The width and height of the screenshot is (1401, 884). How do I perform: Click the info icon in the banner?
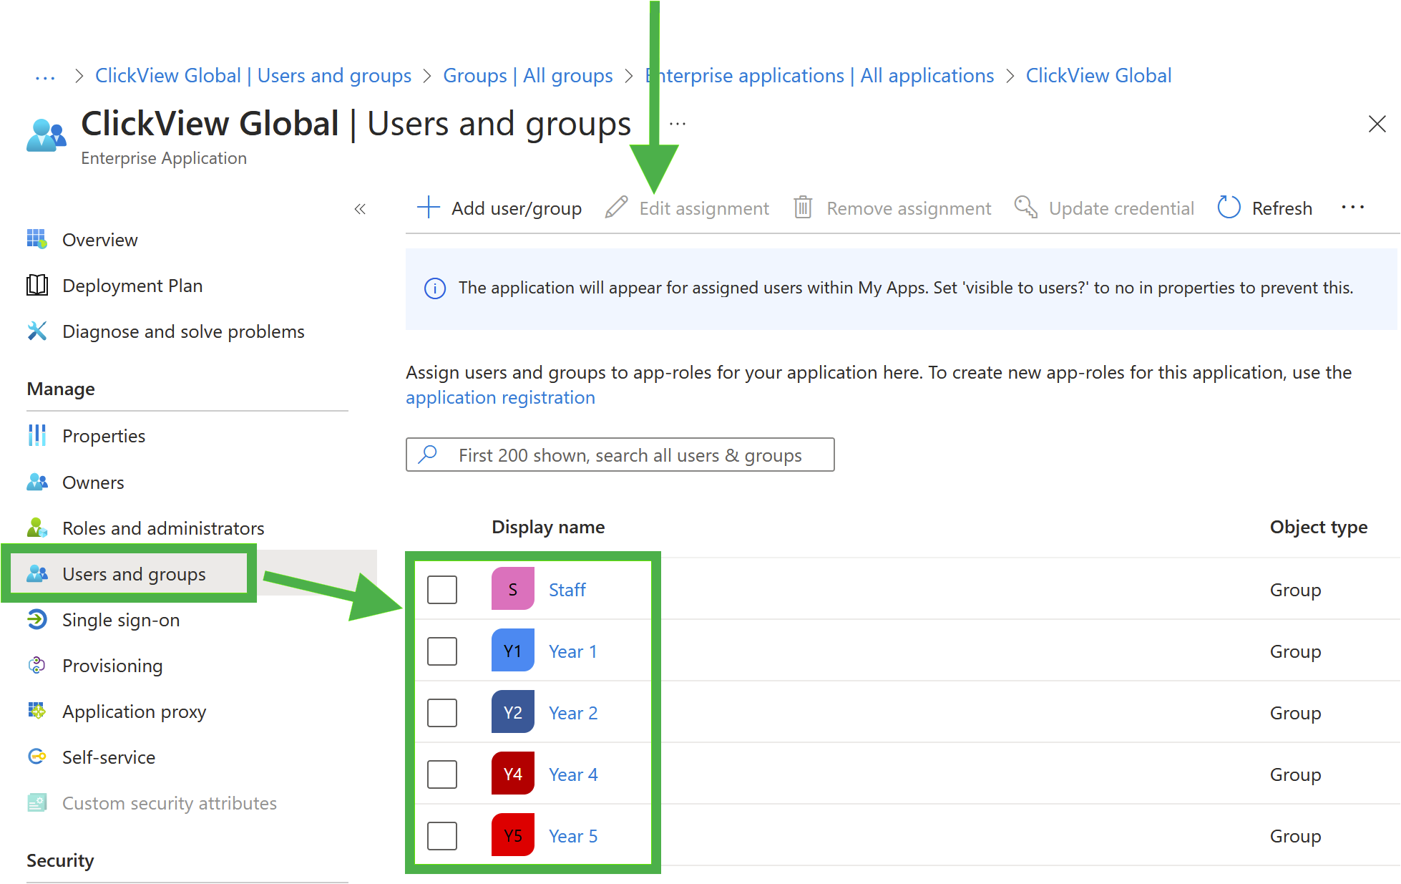click(435, 288)
